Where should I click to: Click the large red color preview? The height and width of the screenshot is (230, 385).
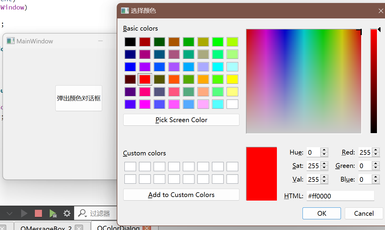(x=261, y=174)
